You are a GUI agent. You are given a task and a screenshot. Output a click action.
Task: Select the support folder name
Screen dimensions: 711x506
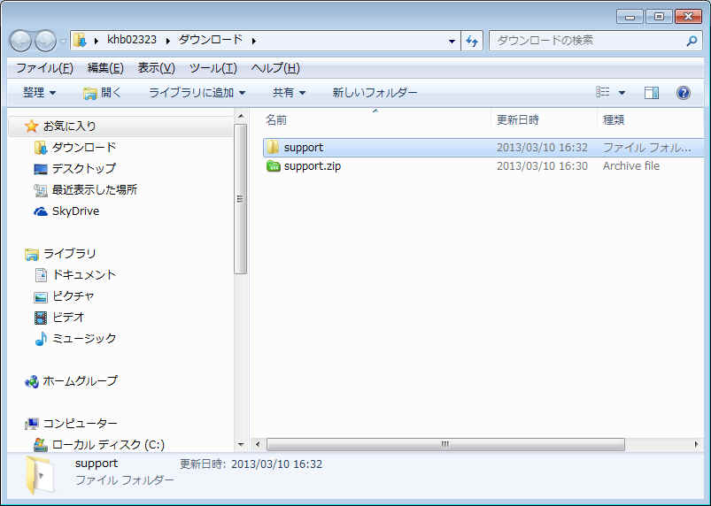click(304, 148)
